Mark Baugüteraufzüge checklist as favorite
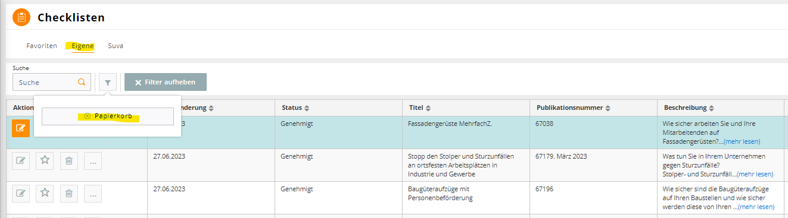Viewport: 788px width, 218px height. [45, 193]
